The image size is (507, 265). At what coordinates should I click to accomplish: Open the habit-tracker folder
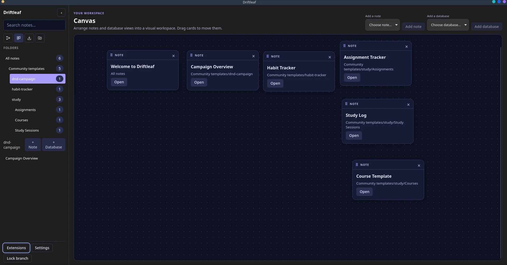click(37, 89)
